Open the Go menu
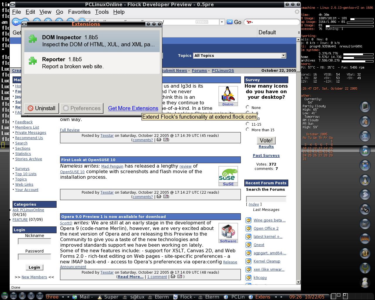375x300 pixels. point(59,12)
